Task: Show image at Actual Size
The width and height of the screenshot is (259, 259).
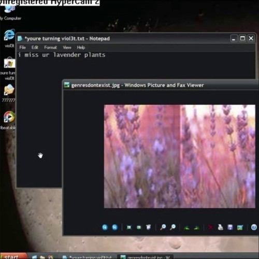Action: (x=139, y=227)
